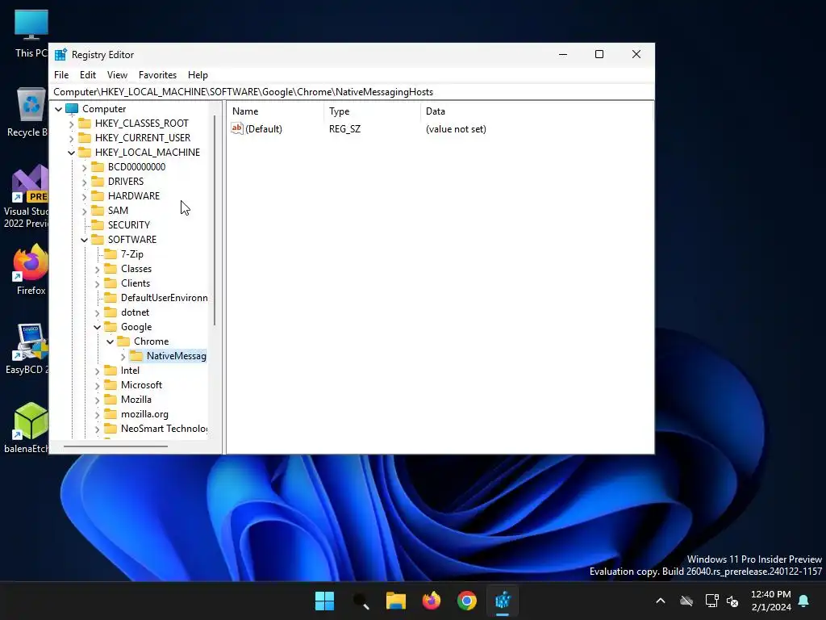Viewport: 826px width, 620px height.
Task: Select the Microsoft tree item
Action: tap(141, 385)
